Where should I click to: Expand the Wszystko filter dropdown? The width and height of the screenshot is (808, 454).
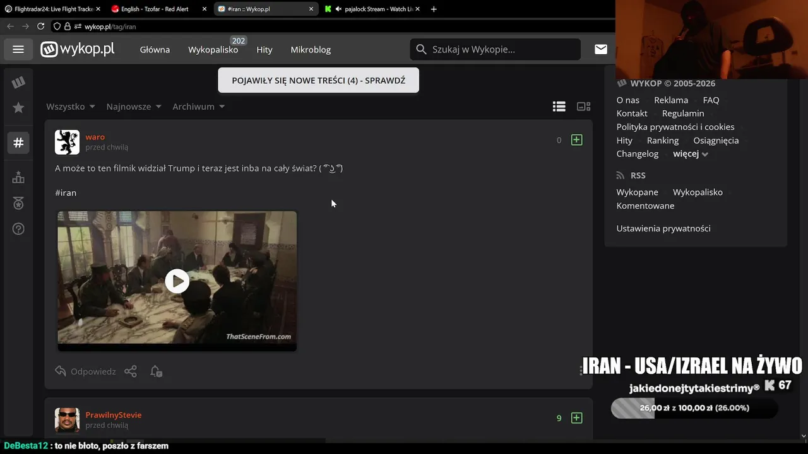click(x=71, y=107)
